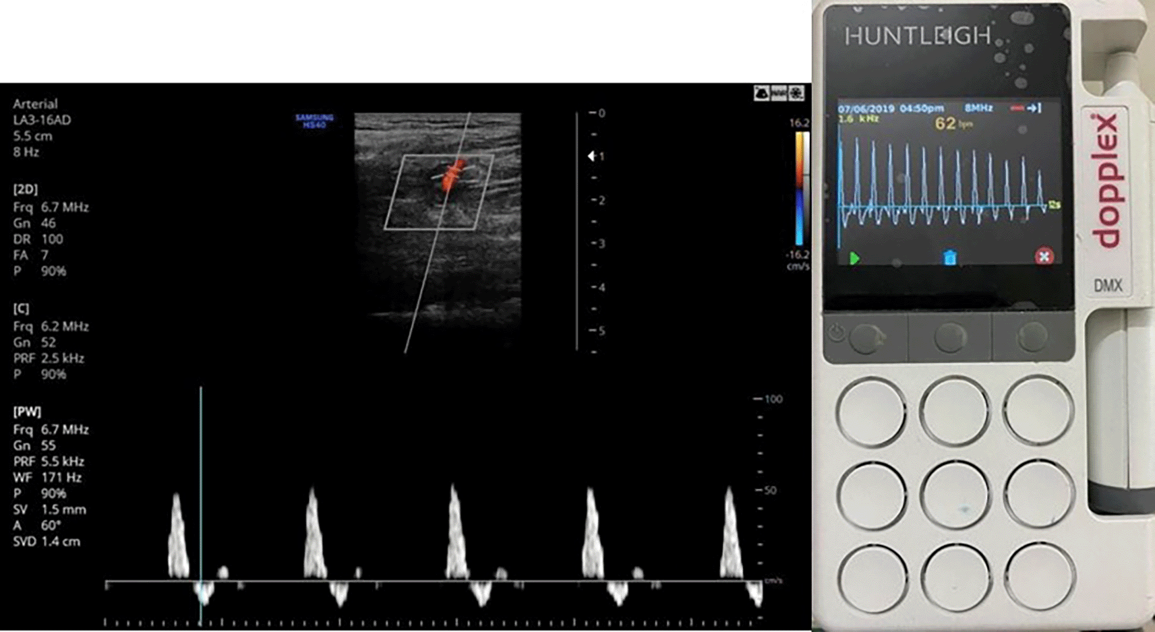Click the orange color flow in the vessel
This screenshot has height=632, width=1155.
tap(453, 175)
